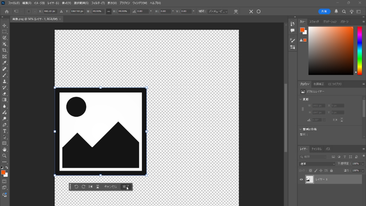This screenshot has width=366, height=206.
Task: Select the Zoom tool
Action: click(x=4, y=156)
